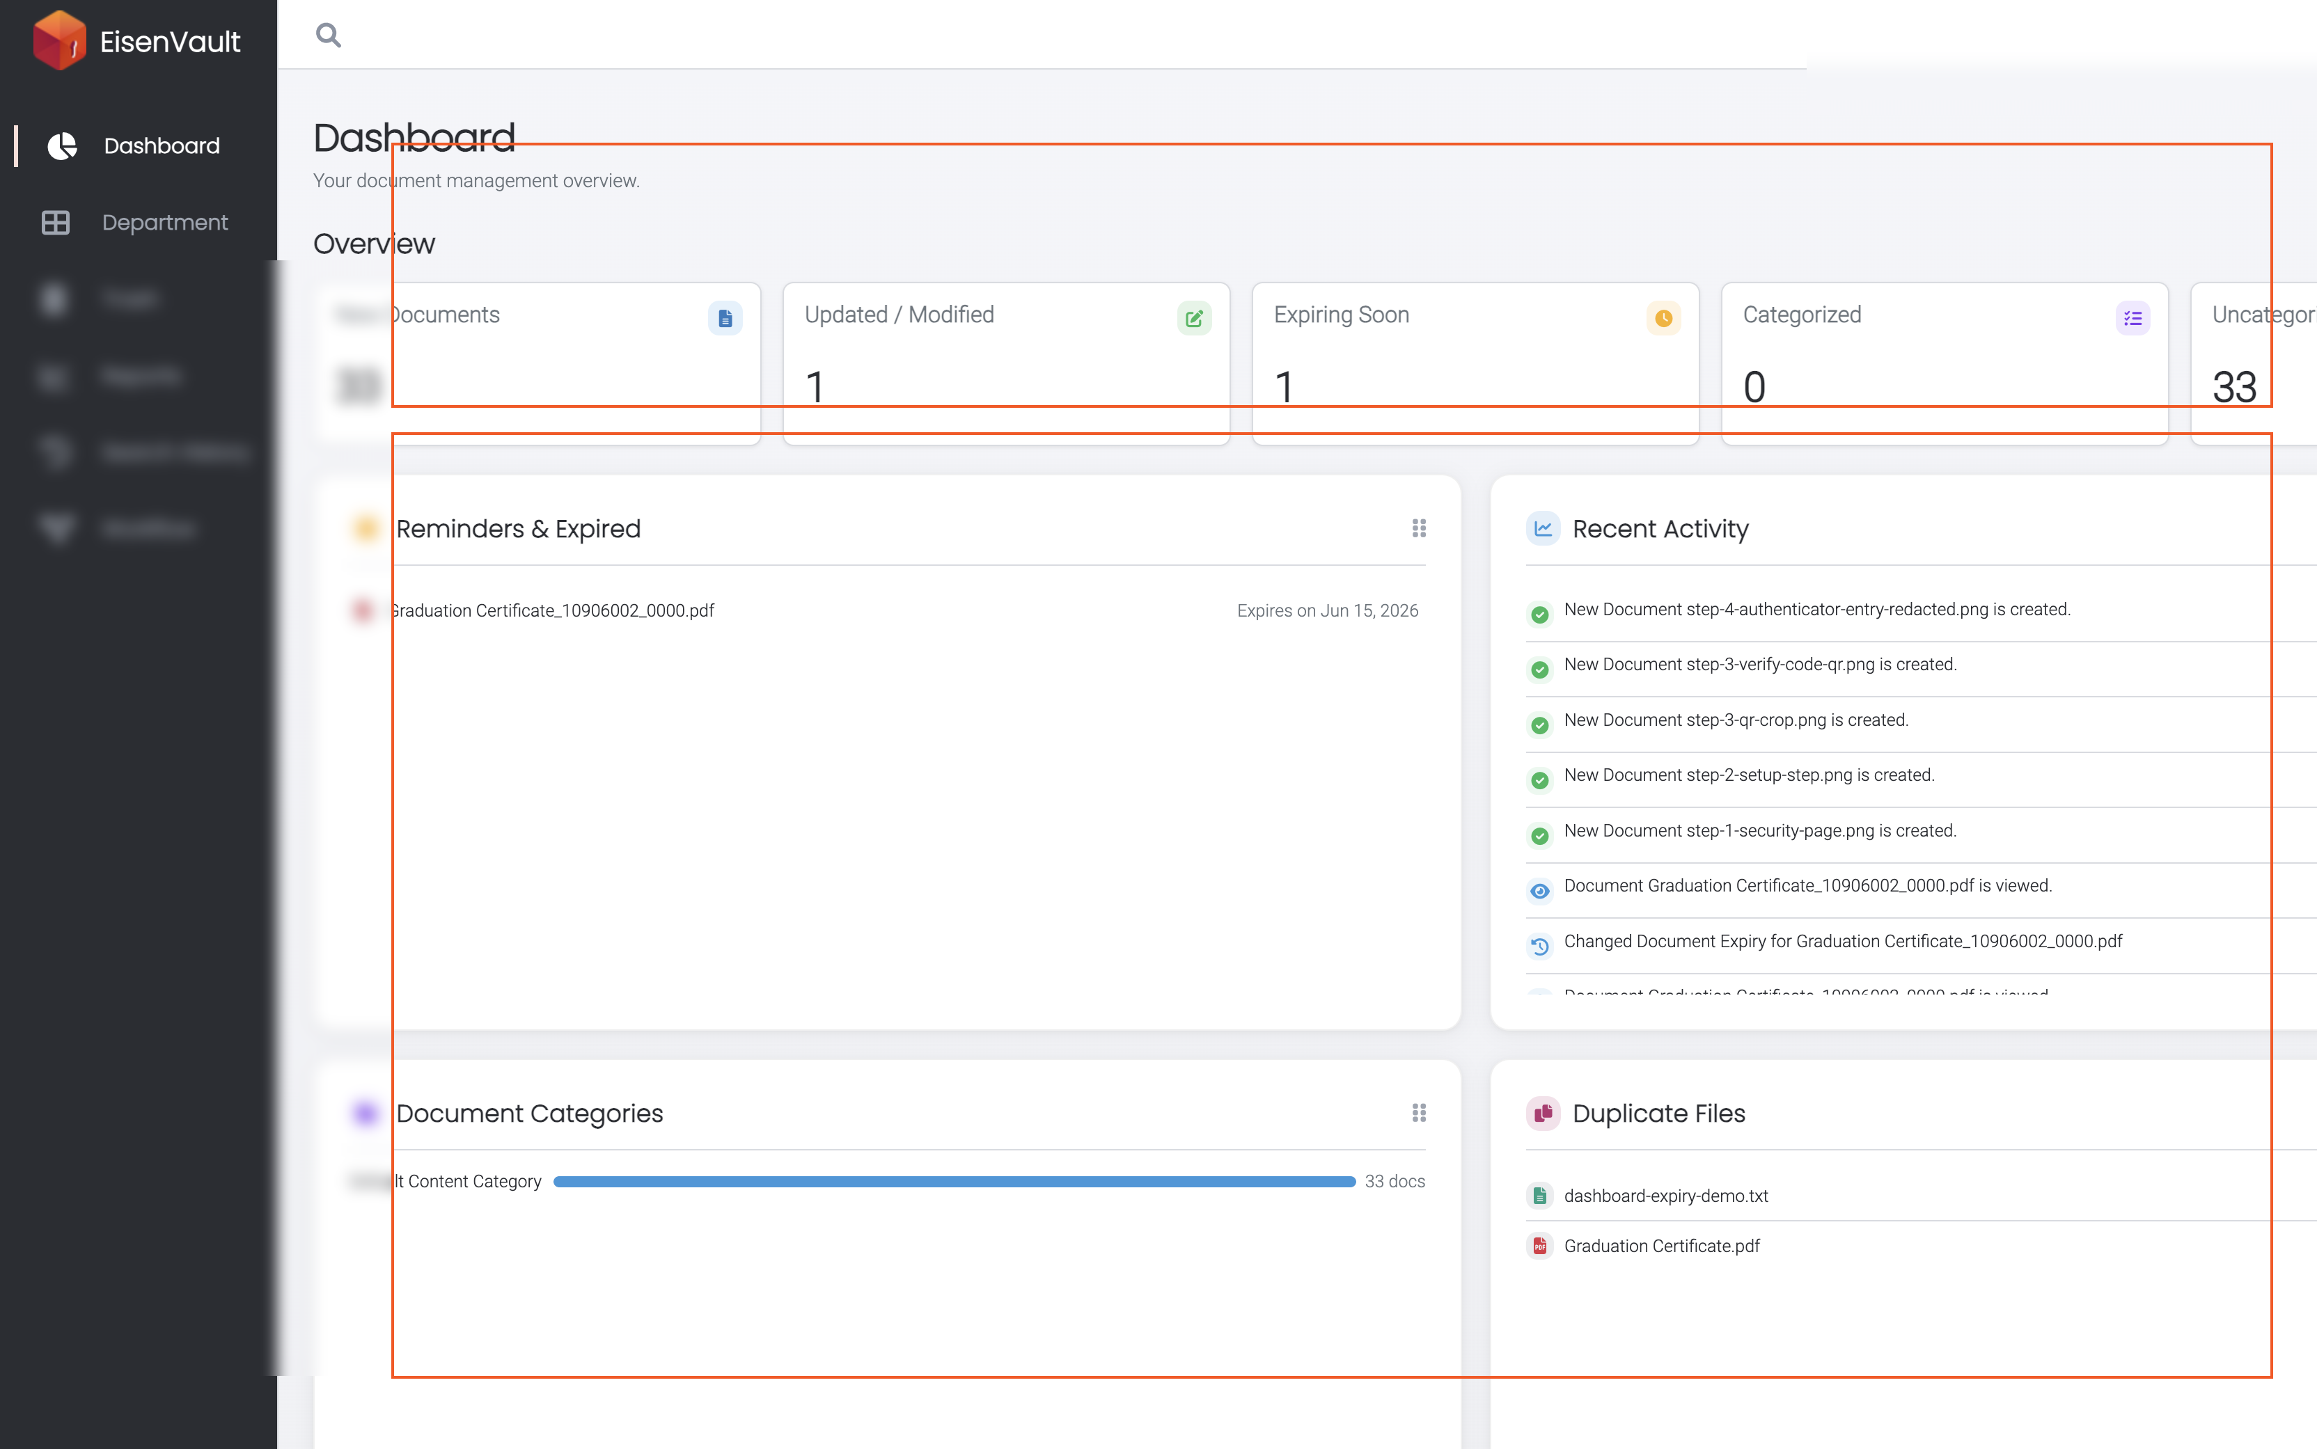Screen dimensions: 2317x1449
Task: Click the EisenVault logo icon
Action: pyautogui.click(x=59, y=40)
